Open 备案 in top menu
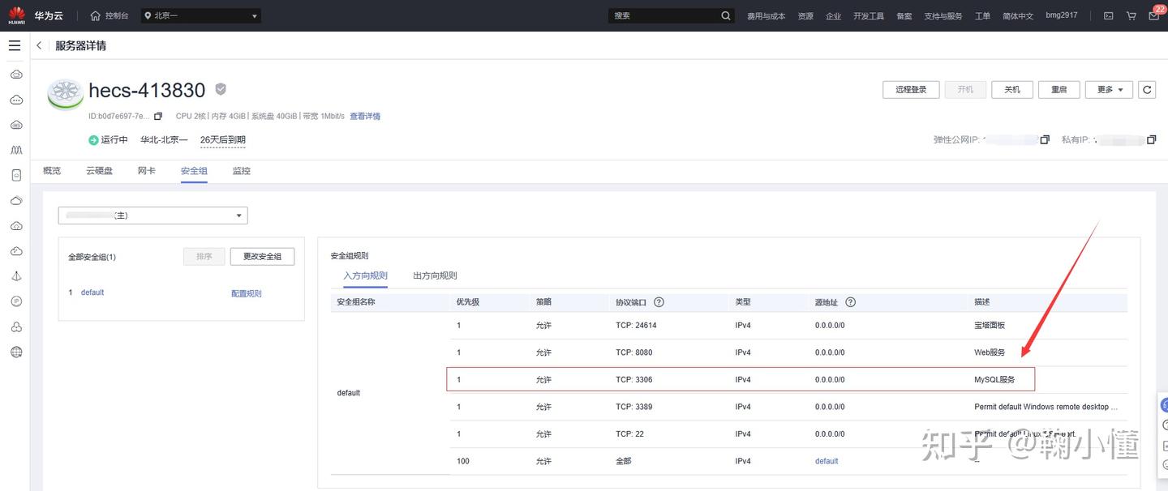Image resolution: width=1168 pixels, height=491 pixels. coord(904,16)
